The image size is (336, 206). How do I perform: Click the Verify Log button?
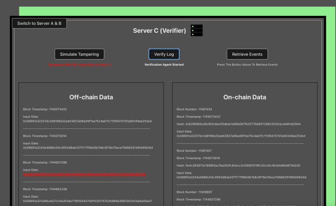pos(164,54)
